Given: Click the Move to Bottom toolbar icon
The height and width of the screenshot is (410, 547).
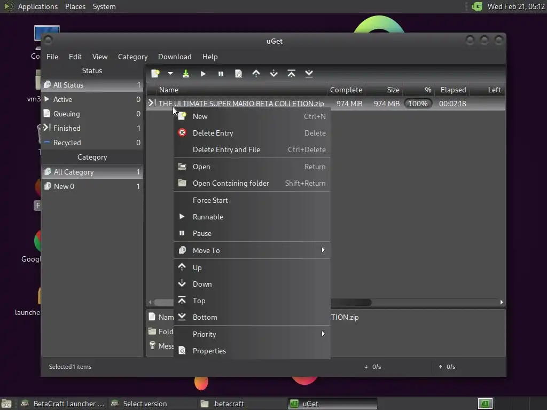Looking at the screenshot, I should (309, 74).
